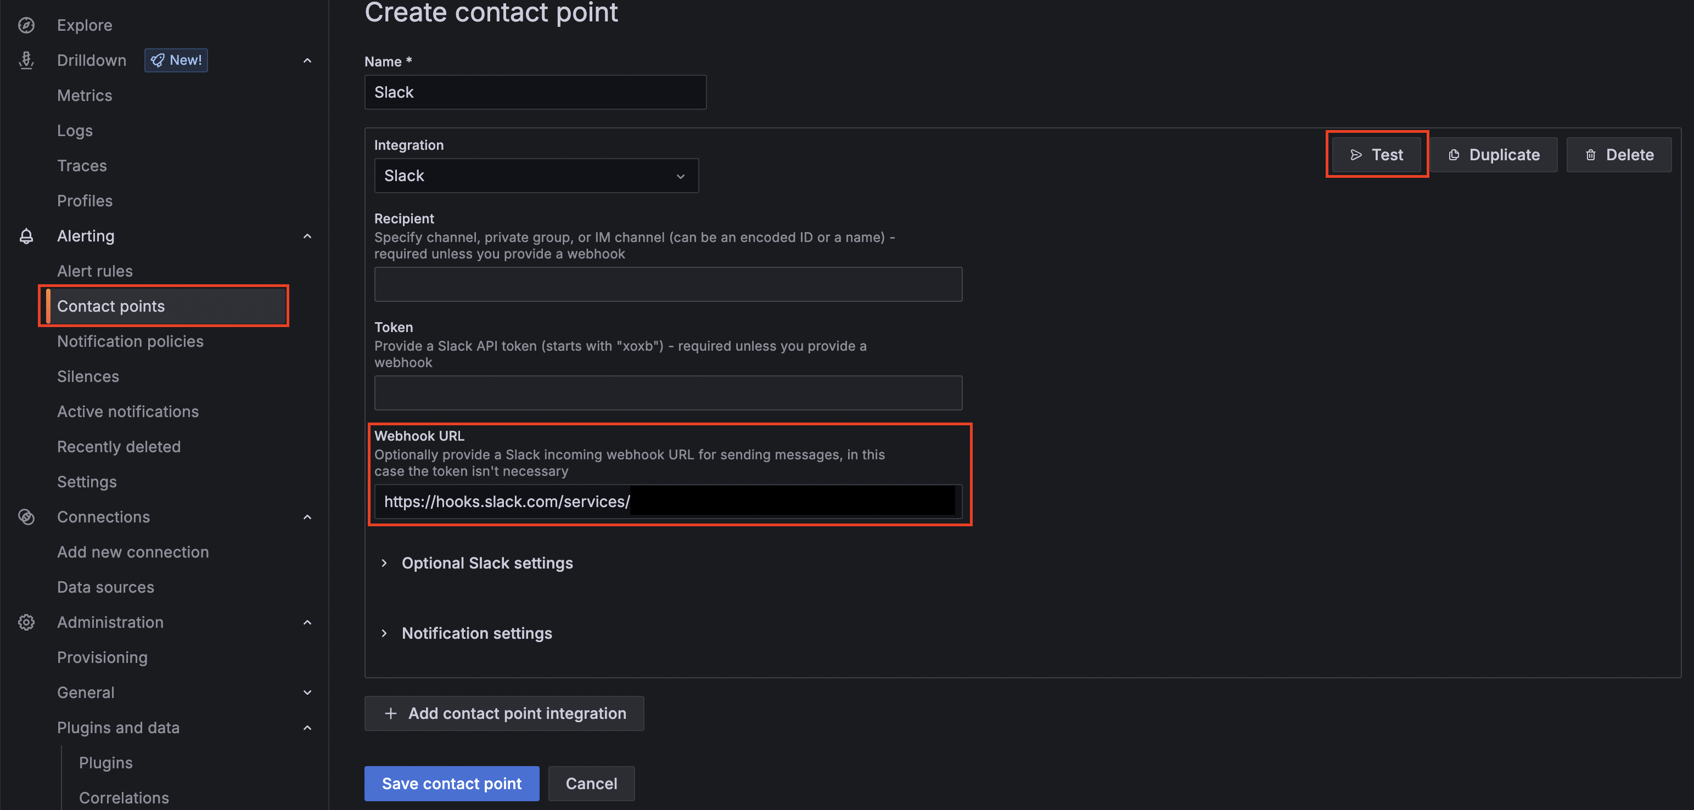Viewport: 1694px width, 810px height.
Task: Open Alert rules page
Action: coord(95,271)
